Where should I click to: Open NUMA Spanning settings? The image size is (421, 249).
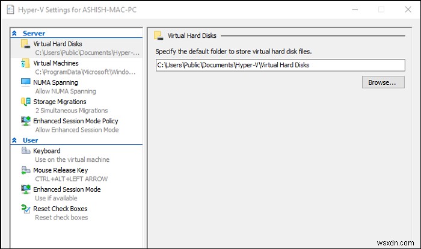pos(55,82)
